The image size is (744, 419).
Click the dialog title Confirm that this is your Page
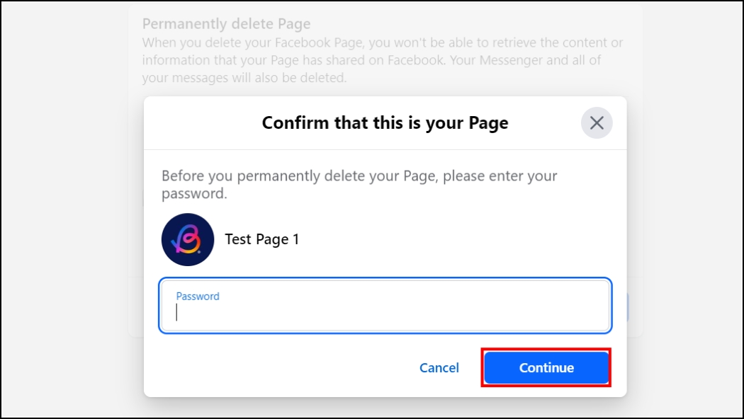(x=385, y=122)
